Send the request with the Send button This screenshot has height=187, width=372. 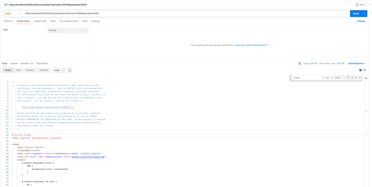(x=356, y=14)
